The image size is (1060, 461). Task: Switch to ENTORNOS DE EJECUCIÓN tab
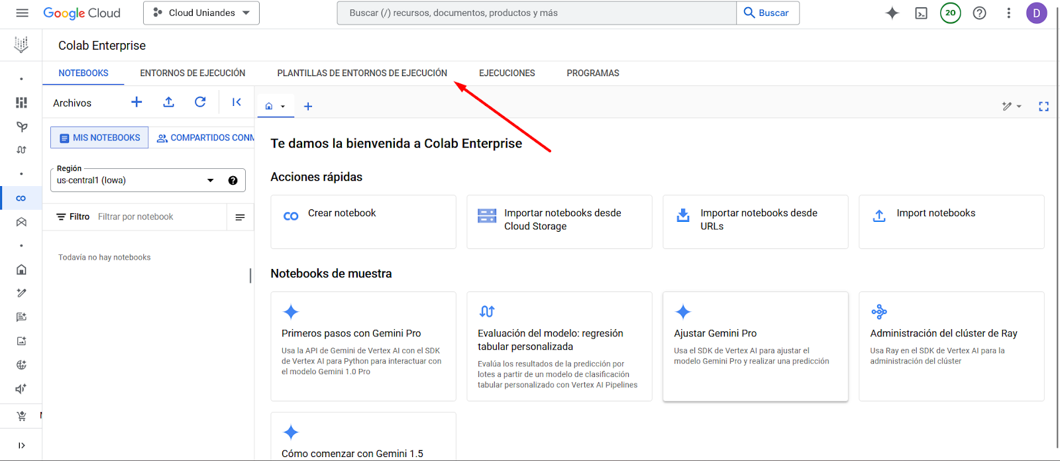tap(193, 73)
